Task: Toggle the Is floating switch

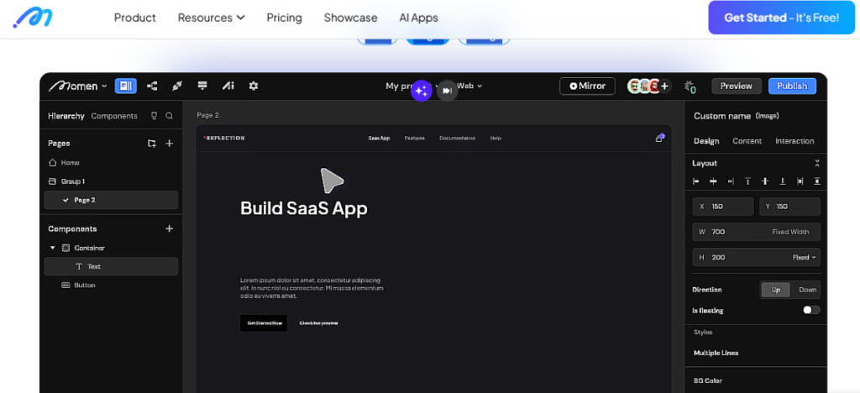Action: 810,310
